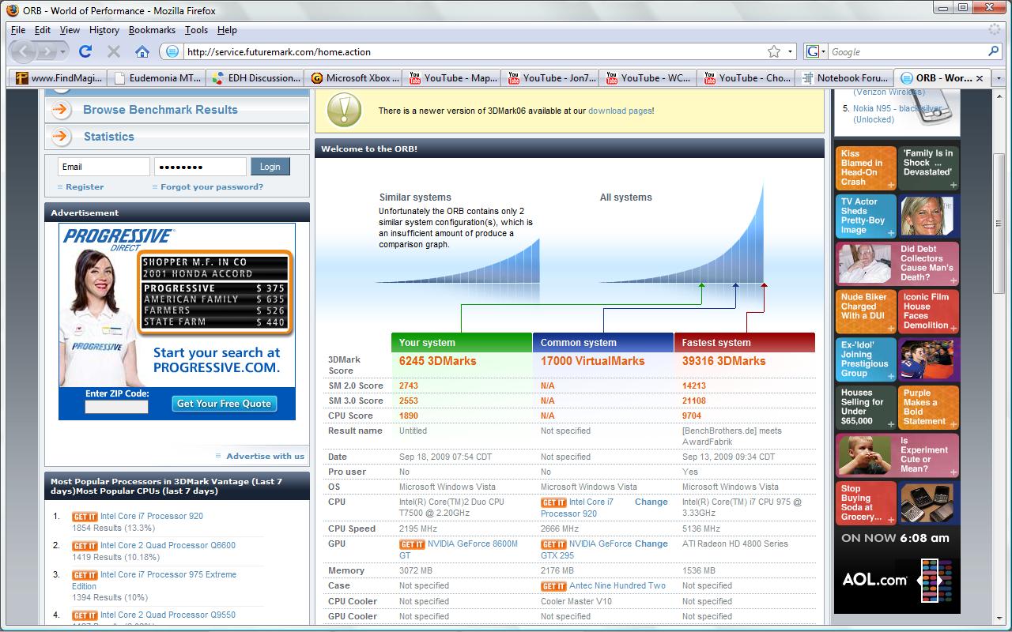Click the site identity globe icon

[171, 51]
